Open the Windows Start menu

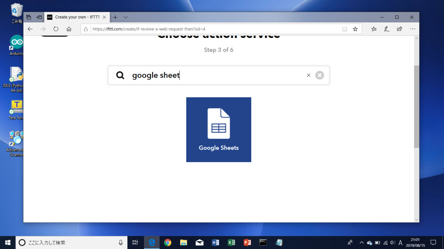click(x=8, y=242)
